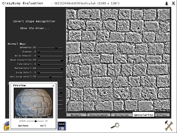This screenshot has height=133, width=177.
Task: Click the Very Large Detail value '50'
Action: point(35,77)
